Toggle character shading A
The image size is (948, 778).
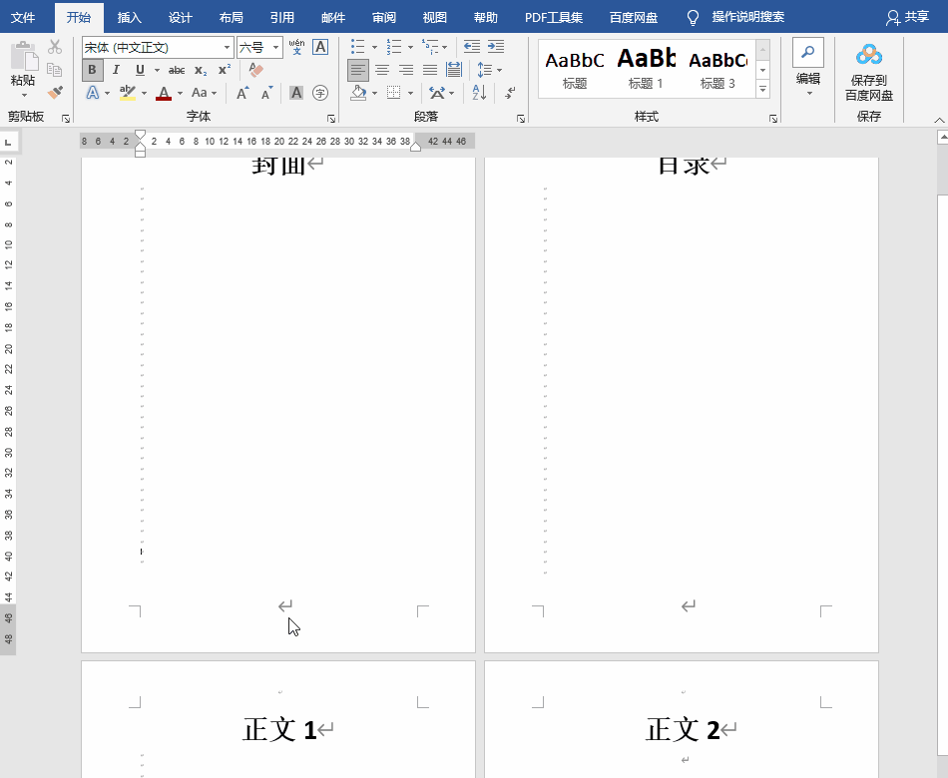point(296,93)
